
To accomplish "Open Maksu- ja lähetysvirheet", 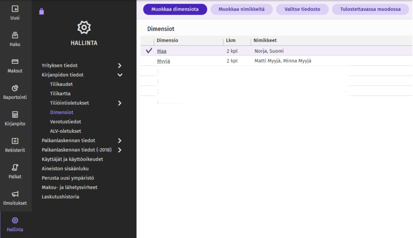I will (69, 187).
